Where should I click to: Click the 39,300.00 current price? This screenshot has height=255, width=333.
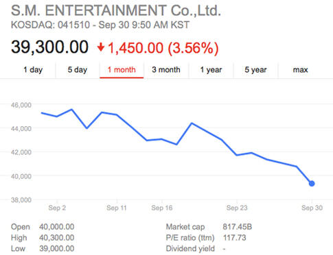(49, 47)
